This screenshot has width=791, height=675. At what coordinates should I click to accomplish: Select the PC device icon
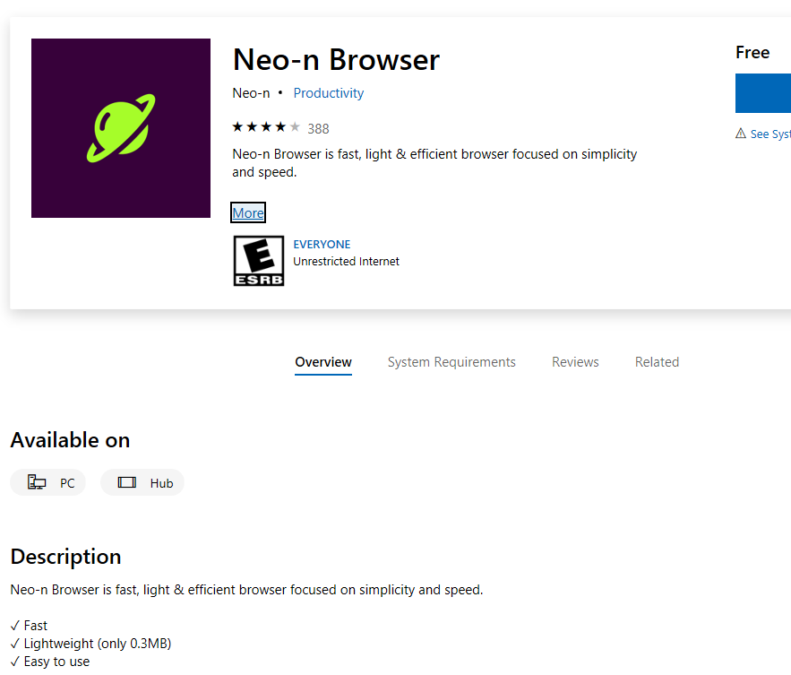pyautogui.click(x=37, y=482)
